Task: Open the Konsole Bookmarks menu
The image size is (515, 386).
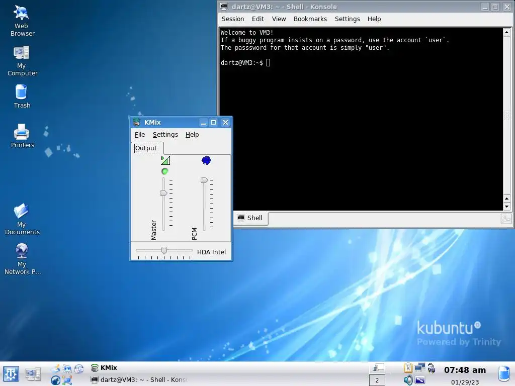Action: tap(310, 19)
